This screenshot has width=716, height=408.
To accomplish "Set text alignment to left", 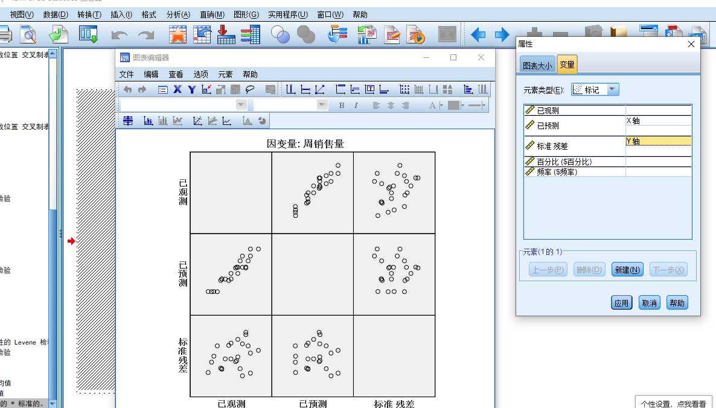I will click(376, 106).
